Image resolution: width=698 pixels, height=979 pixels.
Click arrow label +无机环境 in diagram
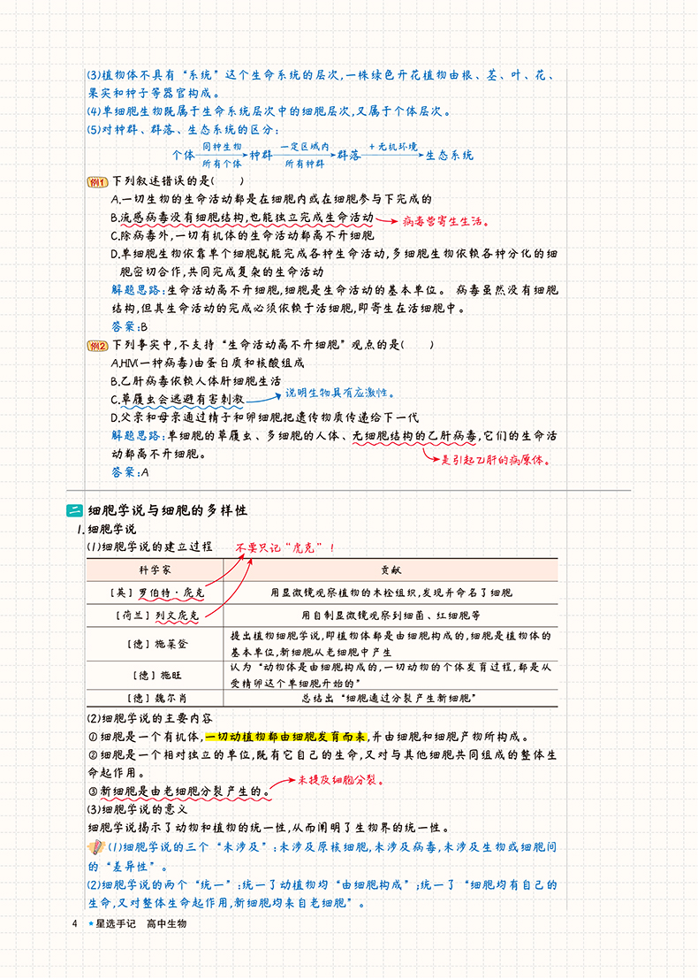pyautogui.click(x=393, y=147)
